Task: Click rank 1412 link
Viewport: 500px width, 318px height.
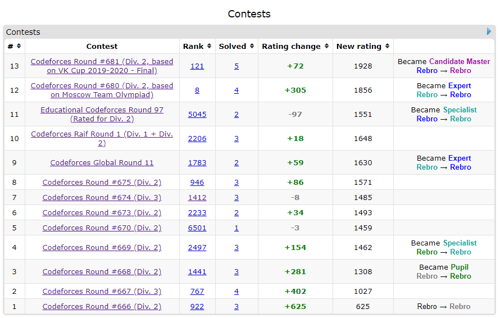Action: click(x=197, y=197)
